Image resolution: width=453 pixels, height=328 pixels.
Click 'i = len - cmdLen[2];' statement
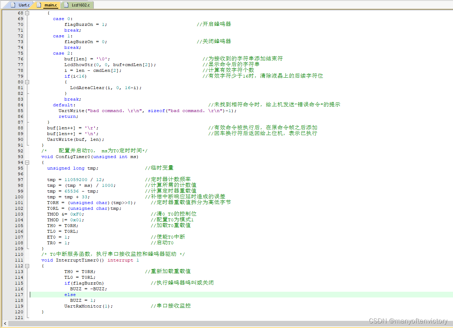pyautogui.click(x=93, y=70)
